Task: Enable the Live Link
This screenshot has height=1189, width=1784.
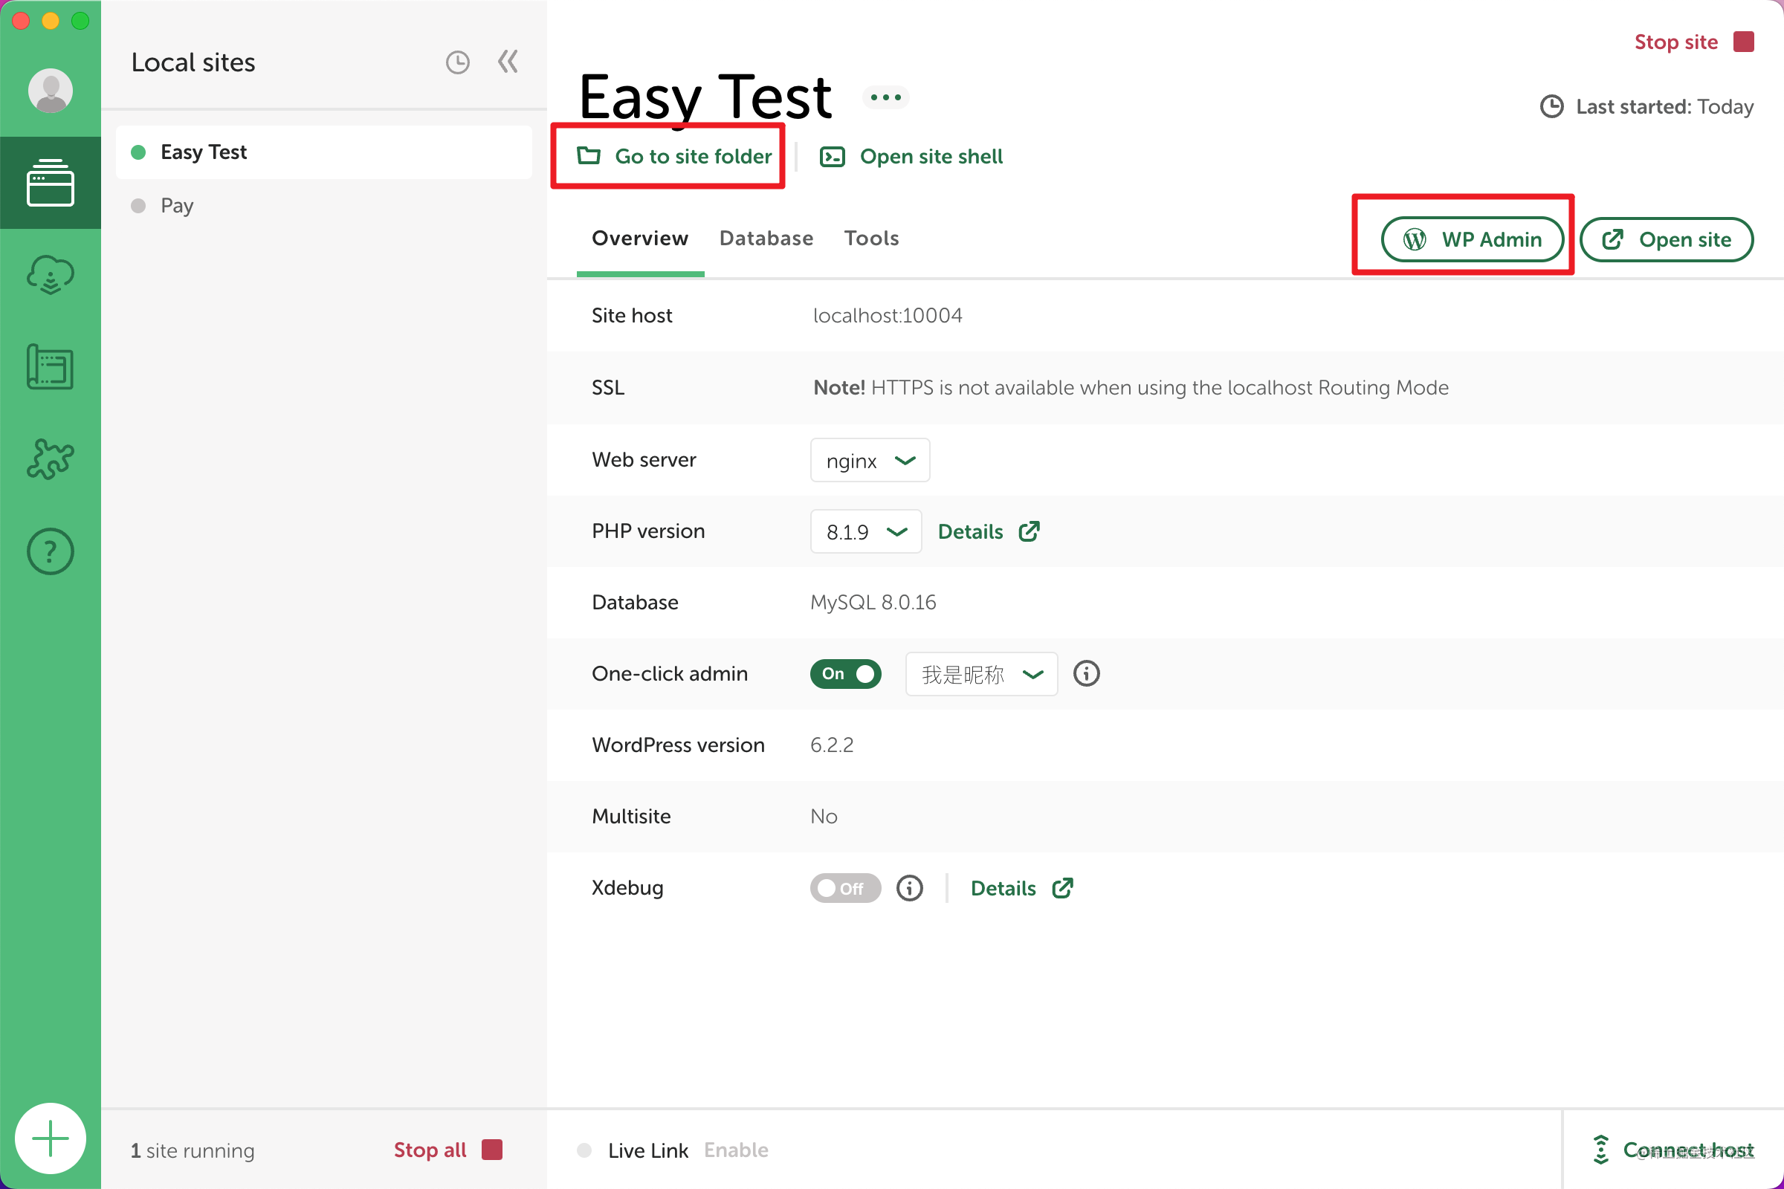Action: (736, 1150)
